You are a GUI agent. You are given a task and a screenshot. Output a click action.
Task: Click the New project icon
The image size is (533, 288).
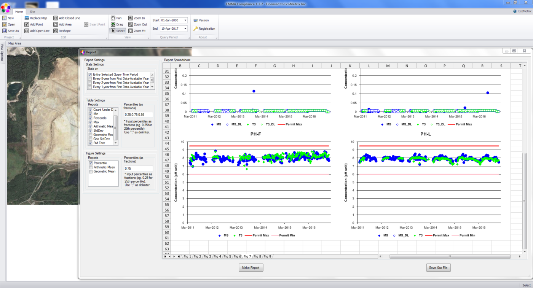click(4, 18)
